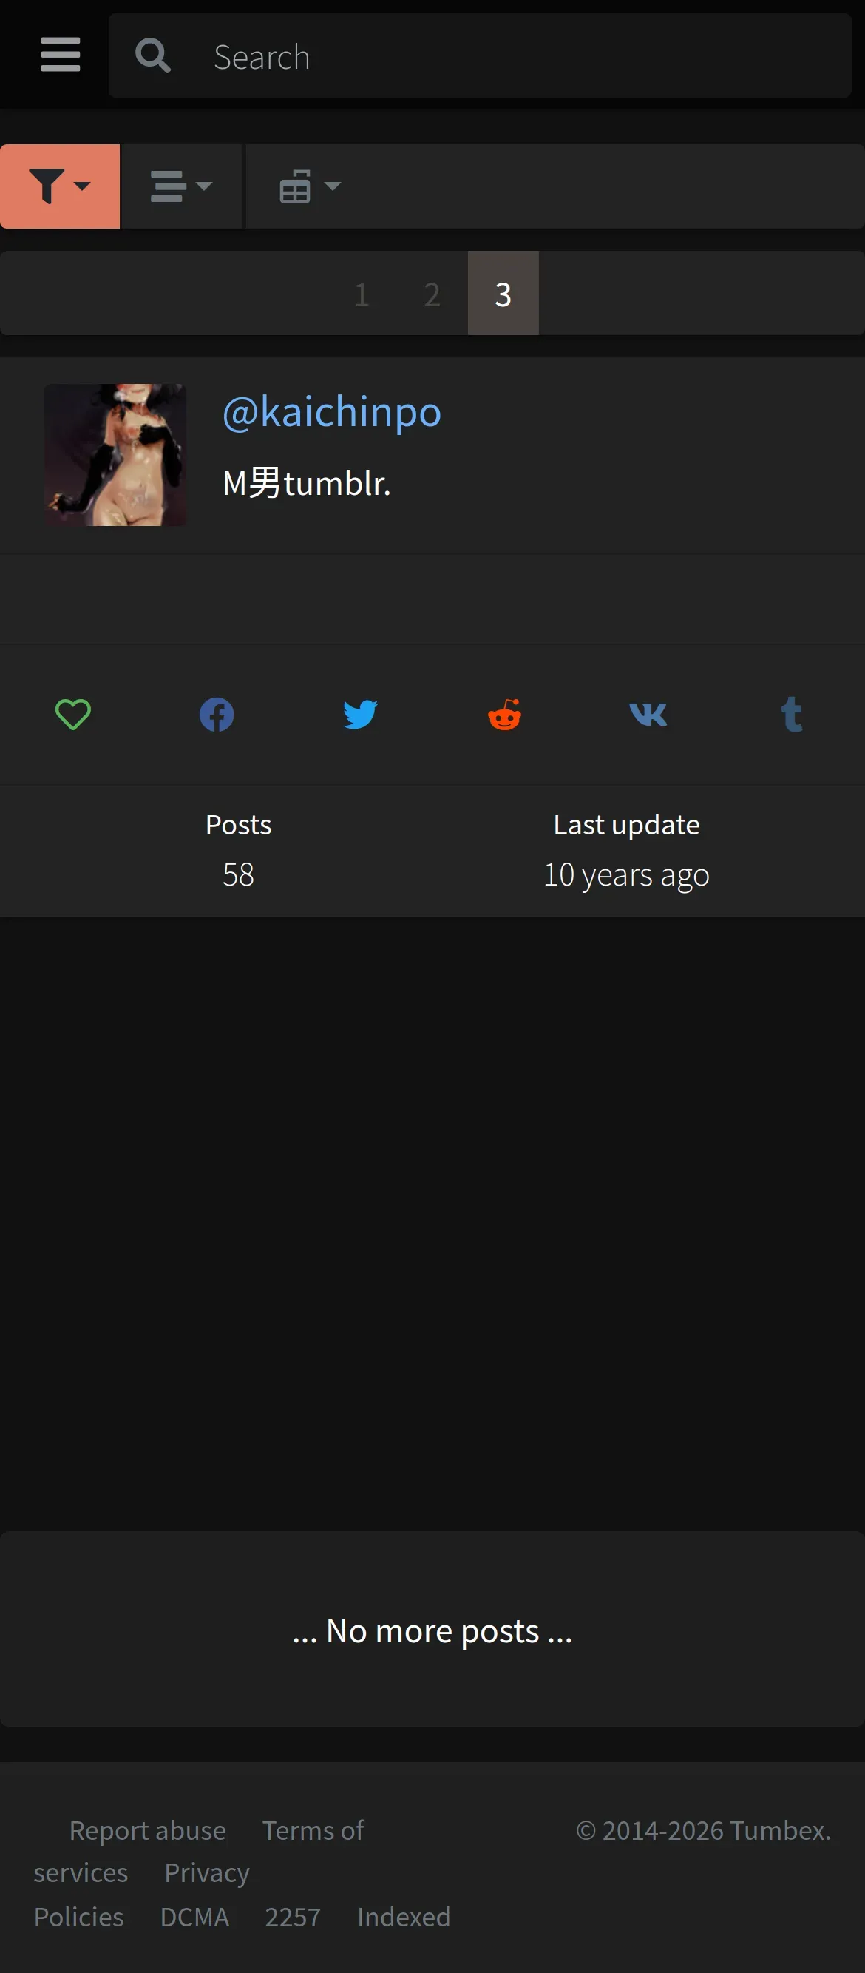Share blog on Reddit
The height and width of the screenshot is (1973, 865).
click(504, 715)
